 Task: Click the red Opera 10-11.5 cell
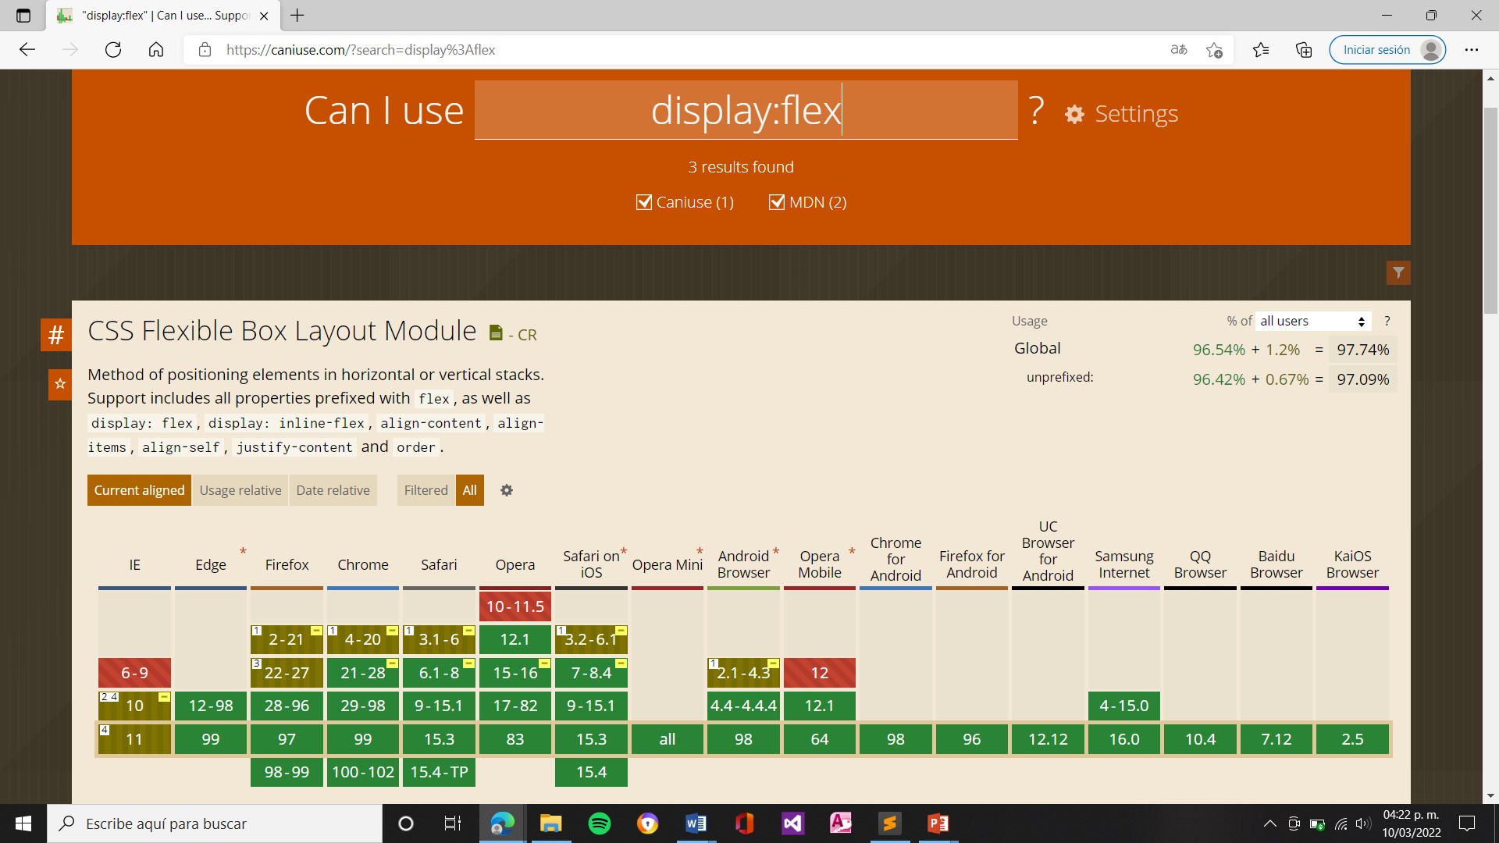[x=515, y=606]
